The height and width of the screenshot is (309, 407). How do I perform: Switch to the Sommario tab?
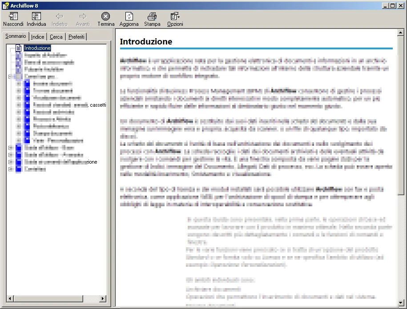click(x=16, y=36)
